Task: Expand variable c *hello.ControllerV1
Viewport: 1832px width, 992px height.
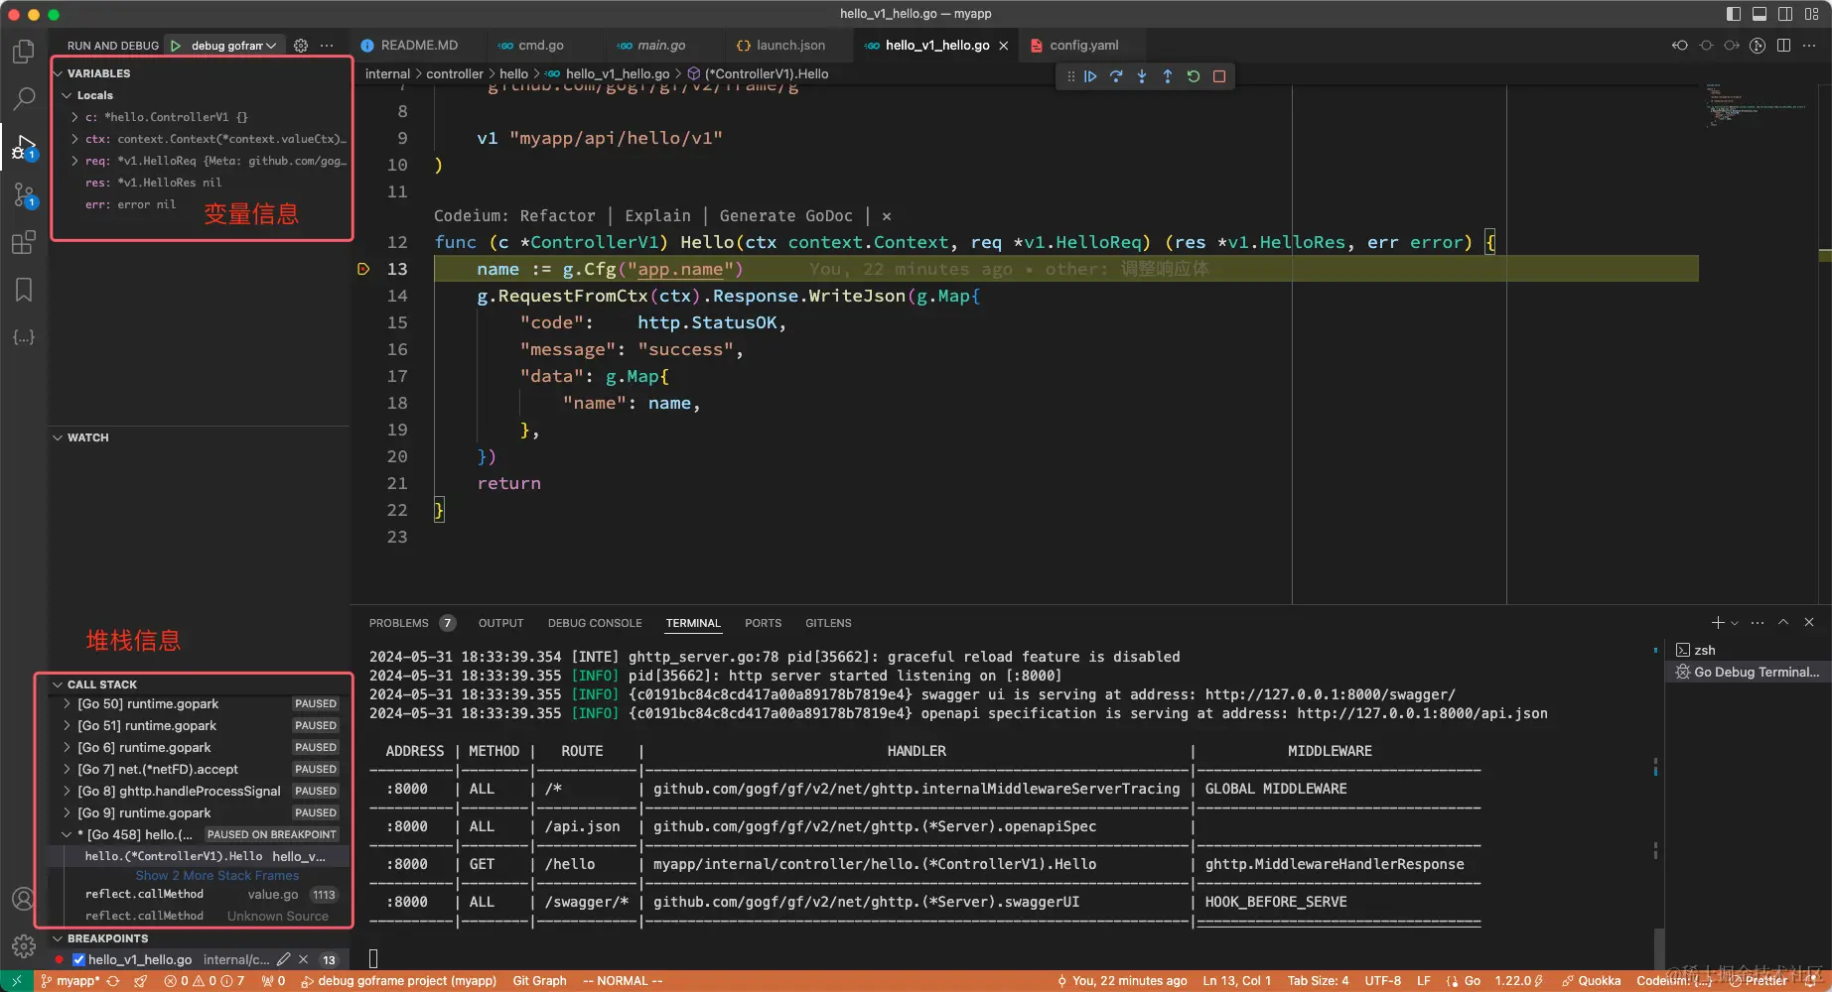Action: tap(74, 117)
